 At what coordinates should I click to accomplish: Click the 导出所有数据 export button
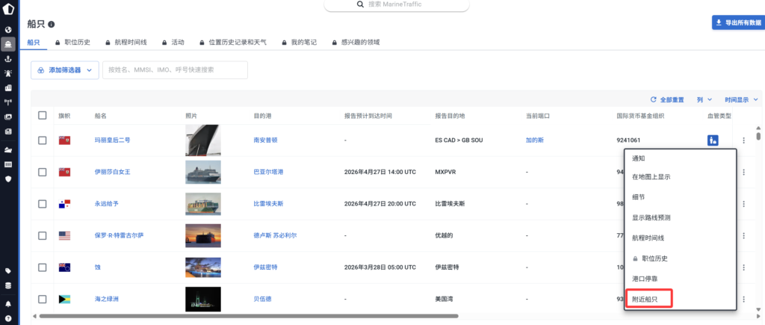pos(738,22)
